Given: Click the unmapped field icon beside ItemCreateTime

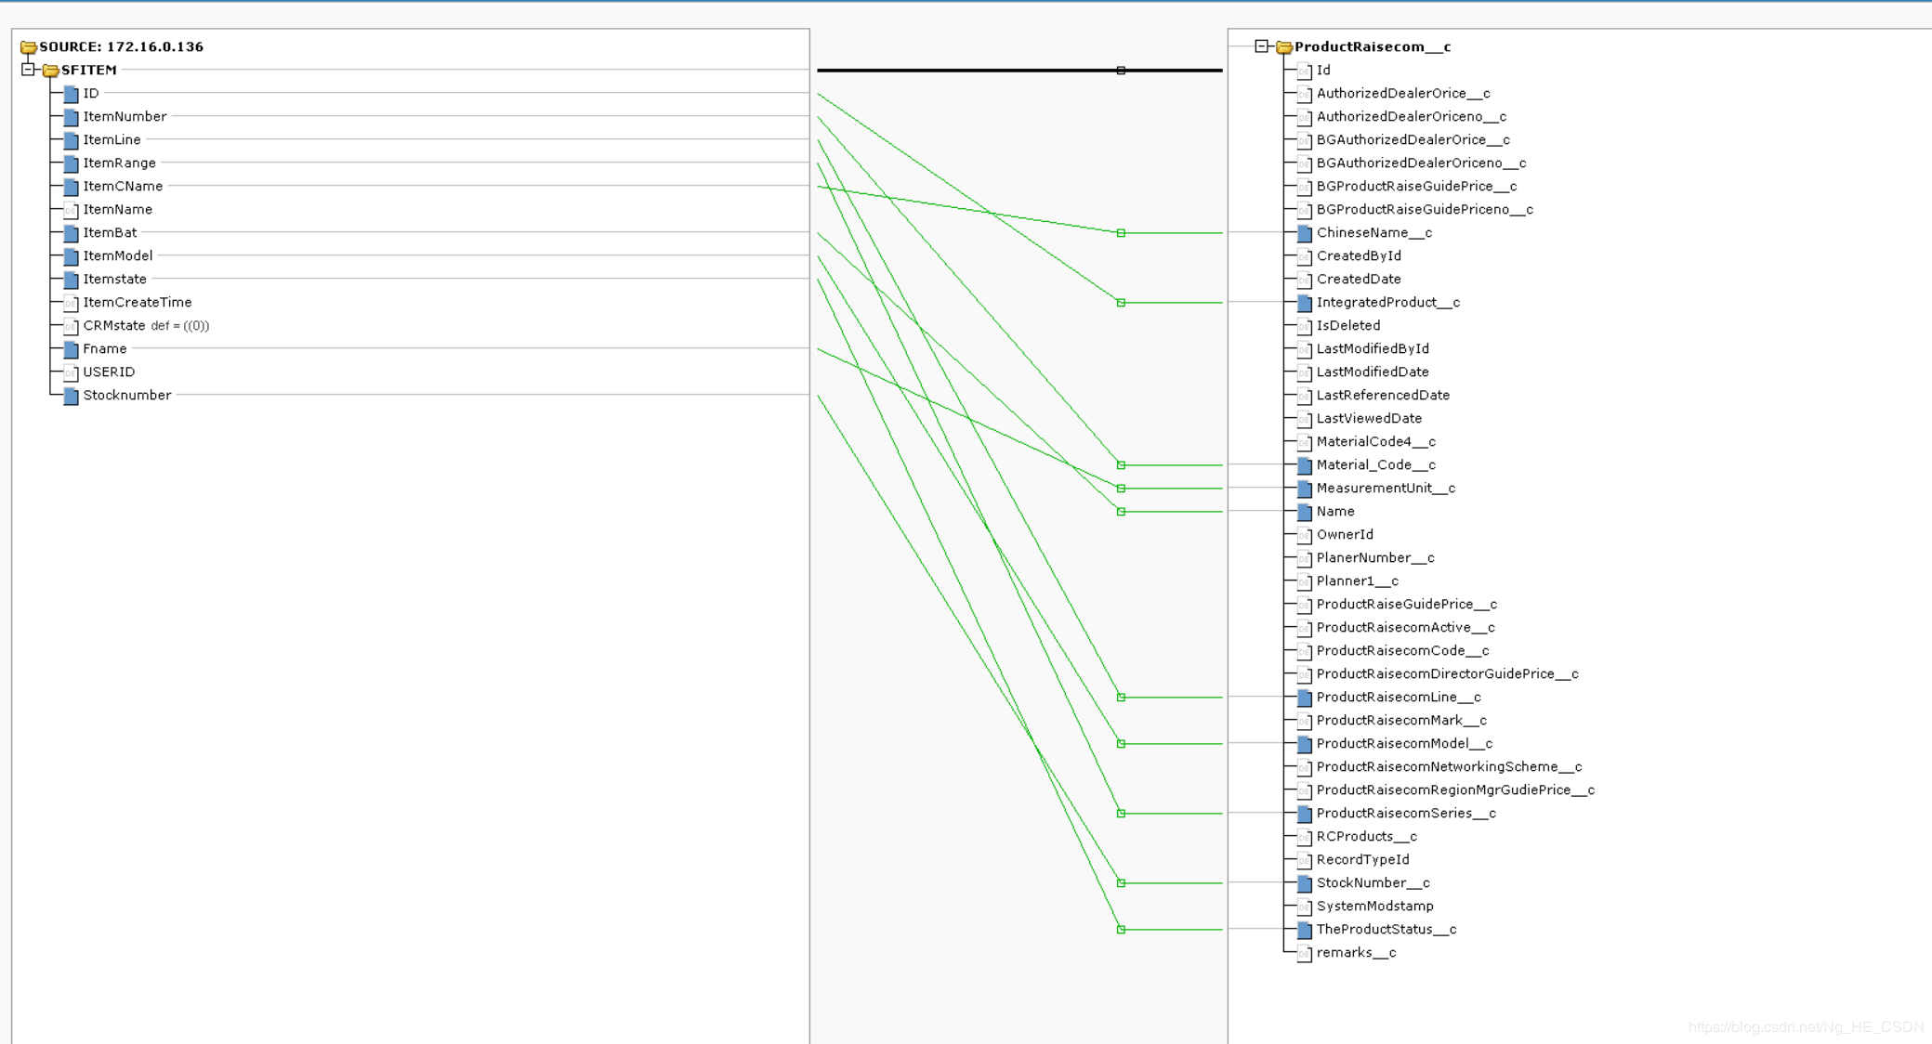Looking at the screenshot, I should coord(71,303).
